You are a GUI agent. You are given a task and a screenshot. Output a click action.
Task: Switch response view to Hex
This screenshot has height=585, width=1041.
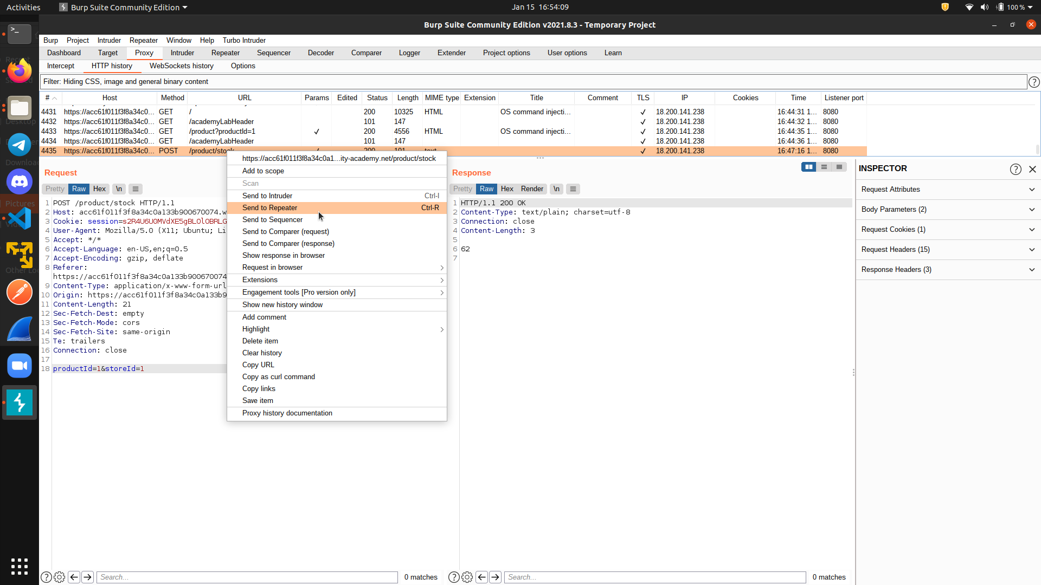tap(507, 188)
